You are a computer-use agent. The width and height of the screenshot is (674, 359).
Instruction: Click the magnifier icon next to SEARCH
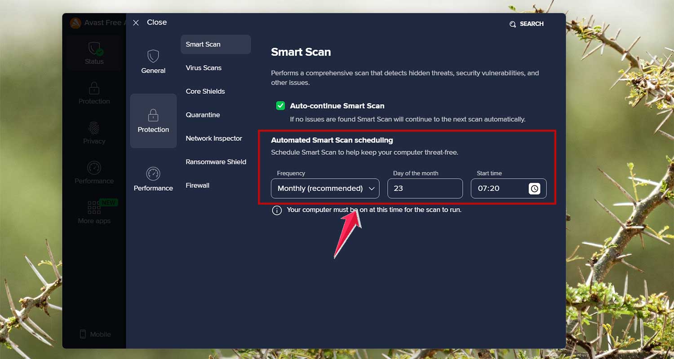point(513,24)
